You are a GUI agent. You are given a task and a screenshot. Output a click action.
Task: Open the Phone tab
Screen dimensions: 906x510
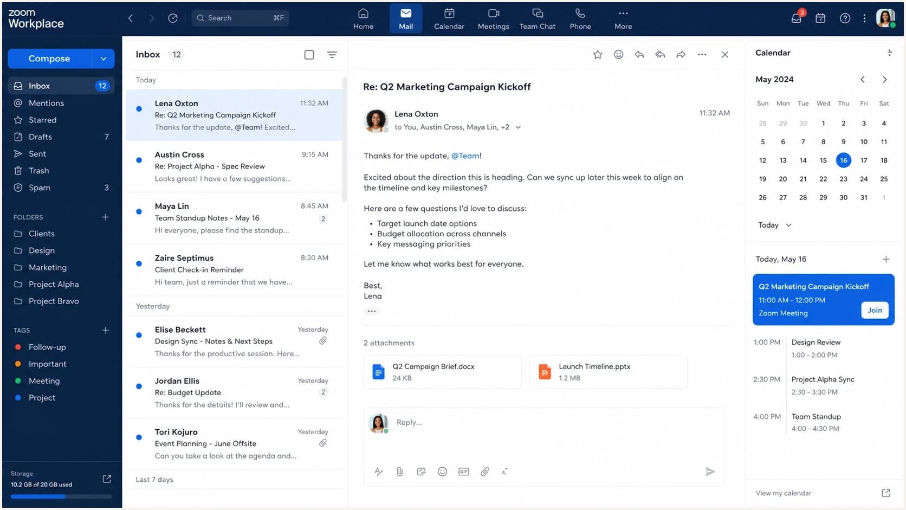tap(580, 18)
